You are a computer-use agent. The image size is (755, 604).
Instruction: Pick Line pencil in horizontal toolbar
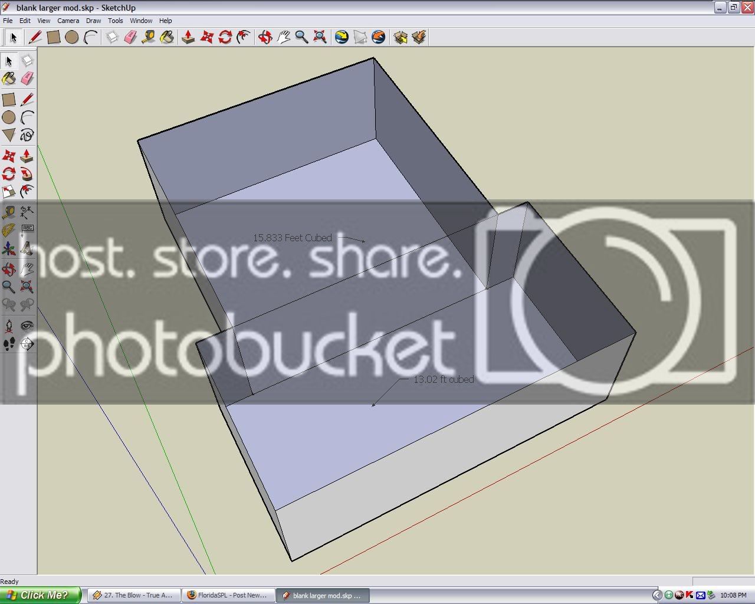tap(35, 38)
